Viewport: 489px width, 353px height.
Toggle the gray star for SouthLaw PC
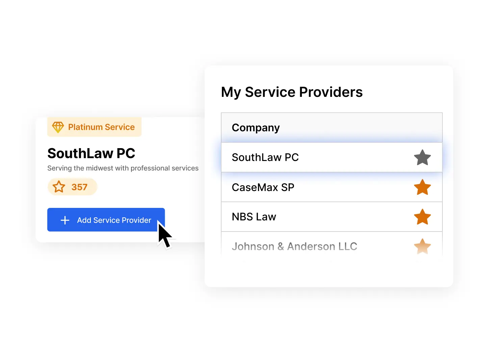422,158
